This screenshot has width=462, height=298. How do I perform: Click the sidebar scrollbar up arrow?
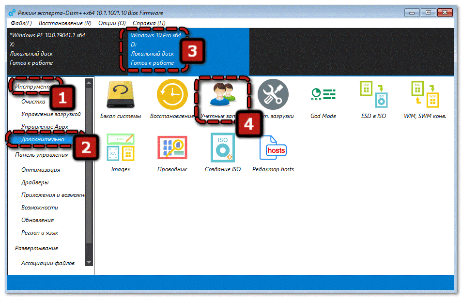[89, 82]
